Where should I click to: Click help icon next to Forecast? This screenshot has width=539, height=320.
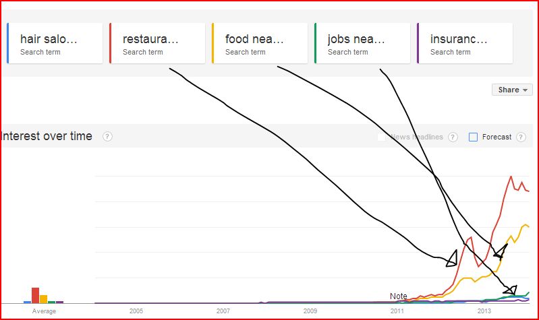pos(521,137)
